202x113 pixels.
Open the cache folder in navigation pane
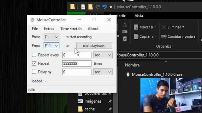[90, 109]
